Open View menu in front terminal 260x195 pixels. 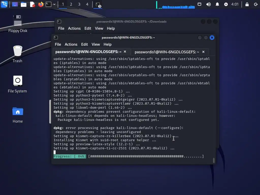[x=96, y=44]
